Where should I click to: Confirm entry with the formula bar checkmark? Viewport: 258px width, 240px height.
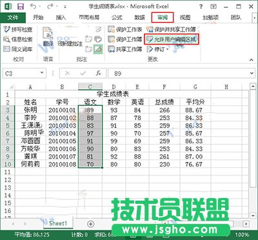click(x=83, y=74)
